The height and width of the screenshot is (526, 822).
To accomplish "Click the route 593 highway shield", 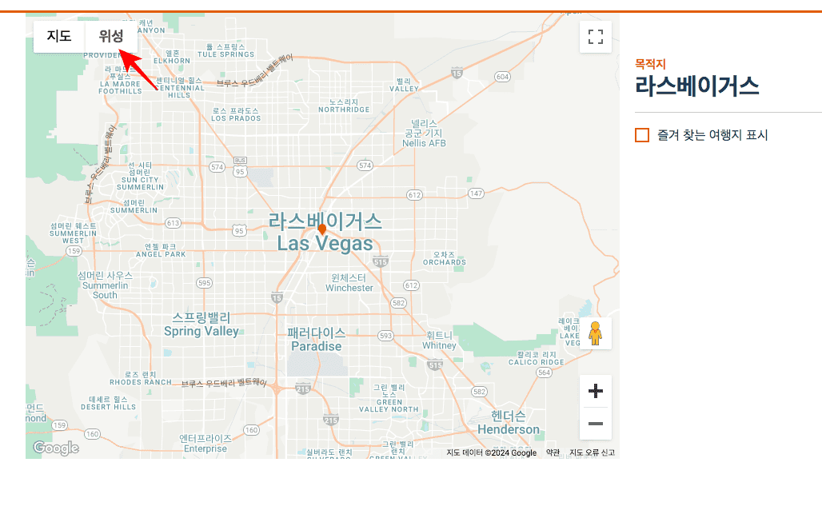I will coord(385,335).
